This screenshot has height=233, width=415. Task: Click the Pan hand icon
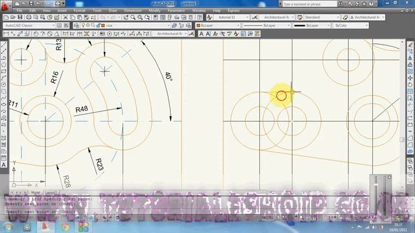pos(126,17)
